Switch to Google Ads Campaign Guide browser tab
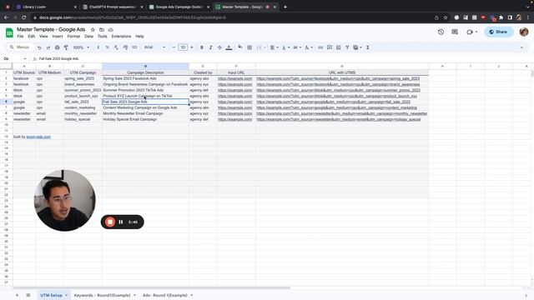The width and height of the screenshot is (534, 300). pyautogui.click(x=179, y=7)
